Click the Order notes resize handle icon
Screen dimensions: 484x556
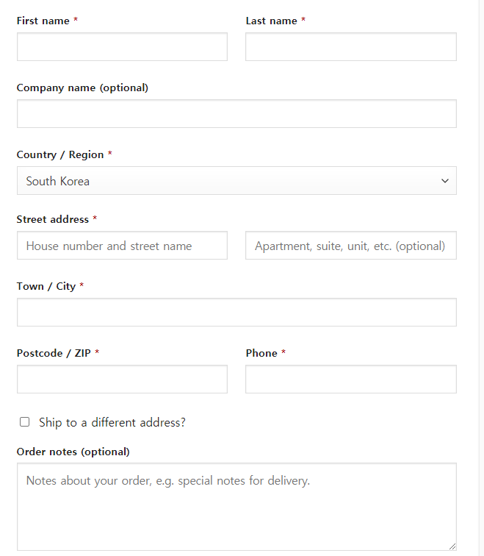[x=452, y=546]
